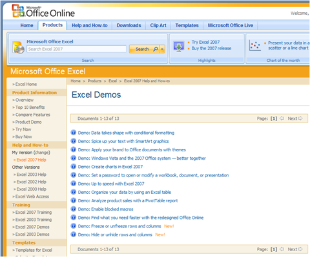Open Compare Features in the sidebar
310x257 pixels.
33,115
